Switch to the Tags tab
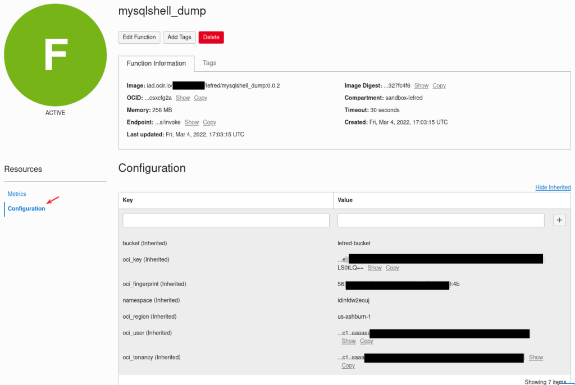 [x=209, y=63]
